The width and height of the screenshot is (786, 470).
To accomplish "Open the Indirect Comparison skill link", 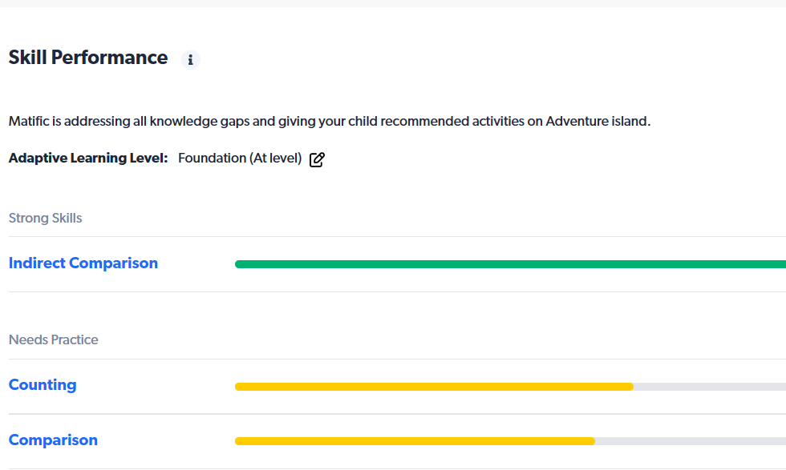I will [83, 263].
